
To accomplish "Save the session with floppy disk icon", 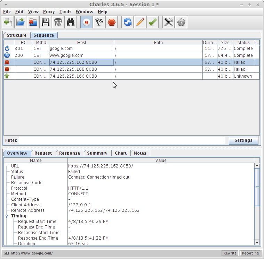I will [x=46, y=22].
